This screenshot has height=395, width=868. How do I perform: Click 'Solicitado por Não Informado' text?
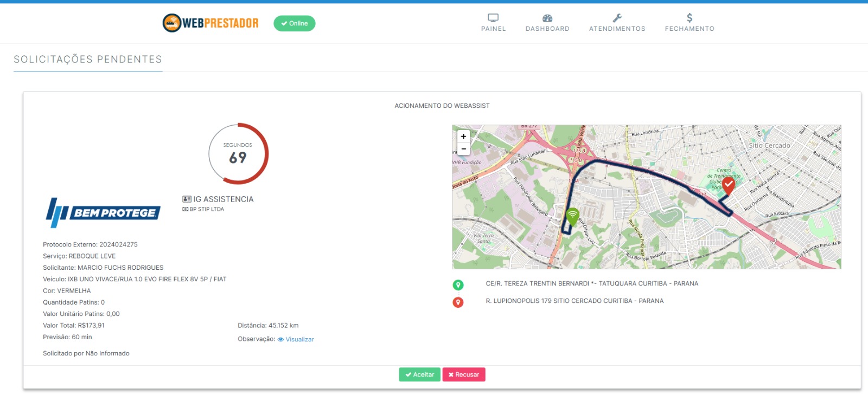pyautogui.click(x=86, y=353)
